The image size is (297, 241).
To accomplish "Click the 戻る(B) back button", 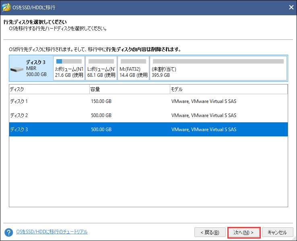I will click(x=210, y=232).
